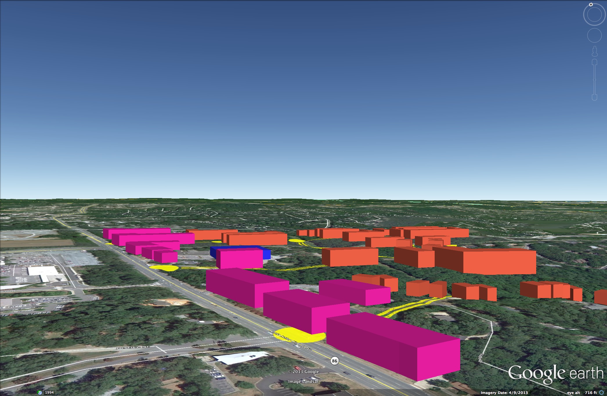Click the middle handle of the zoom slider
This screenshot has height=396, width=607.
click(594, 79)
